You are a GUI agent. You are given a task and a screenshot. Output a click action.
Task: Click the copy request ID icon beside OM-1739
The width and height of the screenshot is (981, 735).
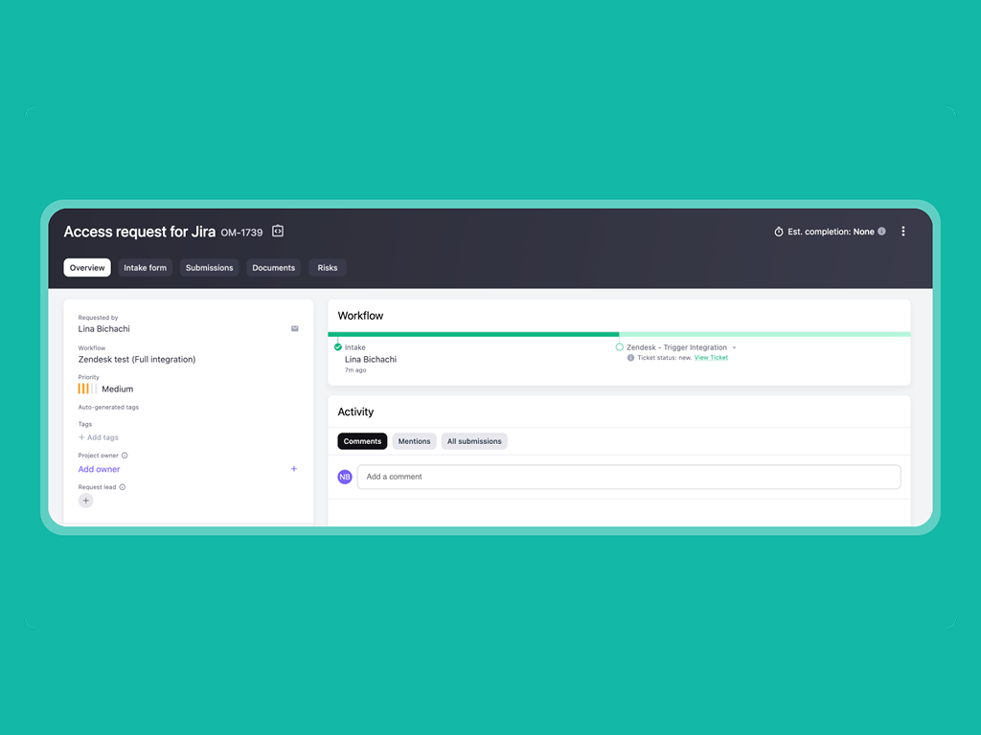[x=278, y=232]
